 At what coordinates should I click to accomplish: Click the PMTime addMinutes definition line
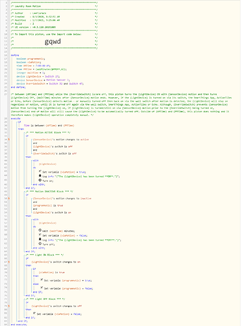42,69
